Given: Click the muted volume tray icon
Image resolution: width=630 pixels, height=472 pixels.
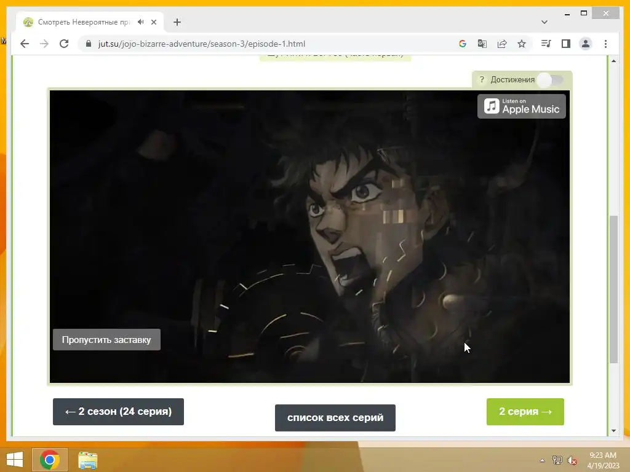Looking at the screenshot, I should point(572,460).
